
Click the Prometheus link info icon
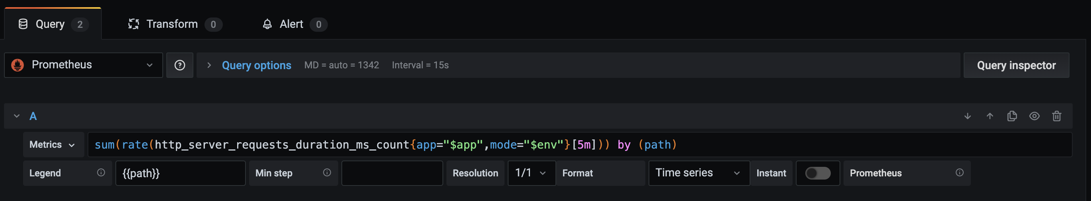click(960, 173)
